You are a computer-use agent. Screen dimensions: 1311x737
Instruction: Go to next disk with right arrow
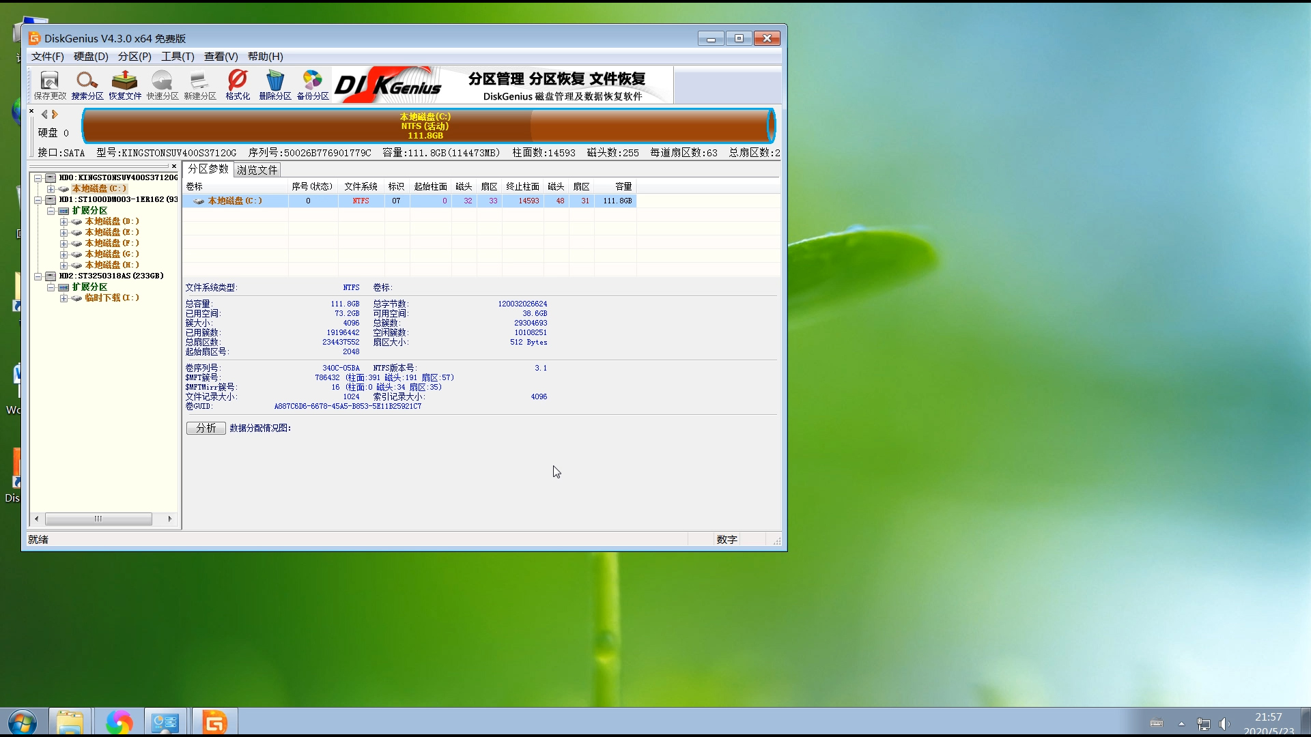click(55, 115)
